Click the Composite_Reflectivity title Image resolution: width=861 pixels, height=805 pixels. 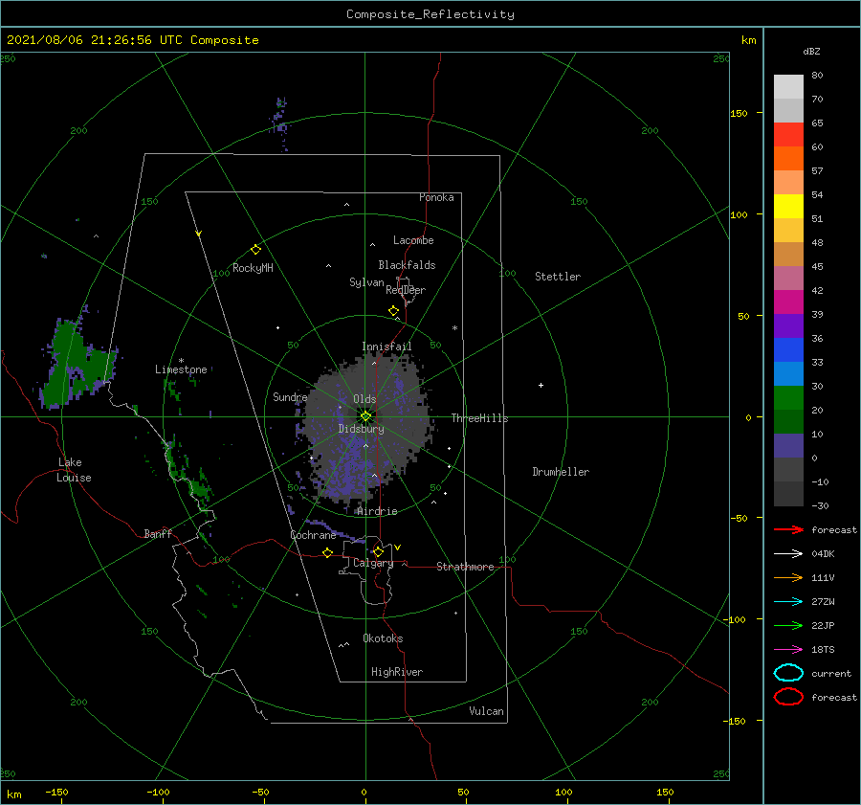[x=430, y=14]
